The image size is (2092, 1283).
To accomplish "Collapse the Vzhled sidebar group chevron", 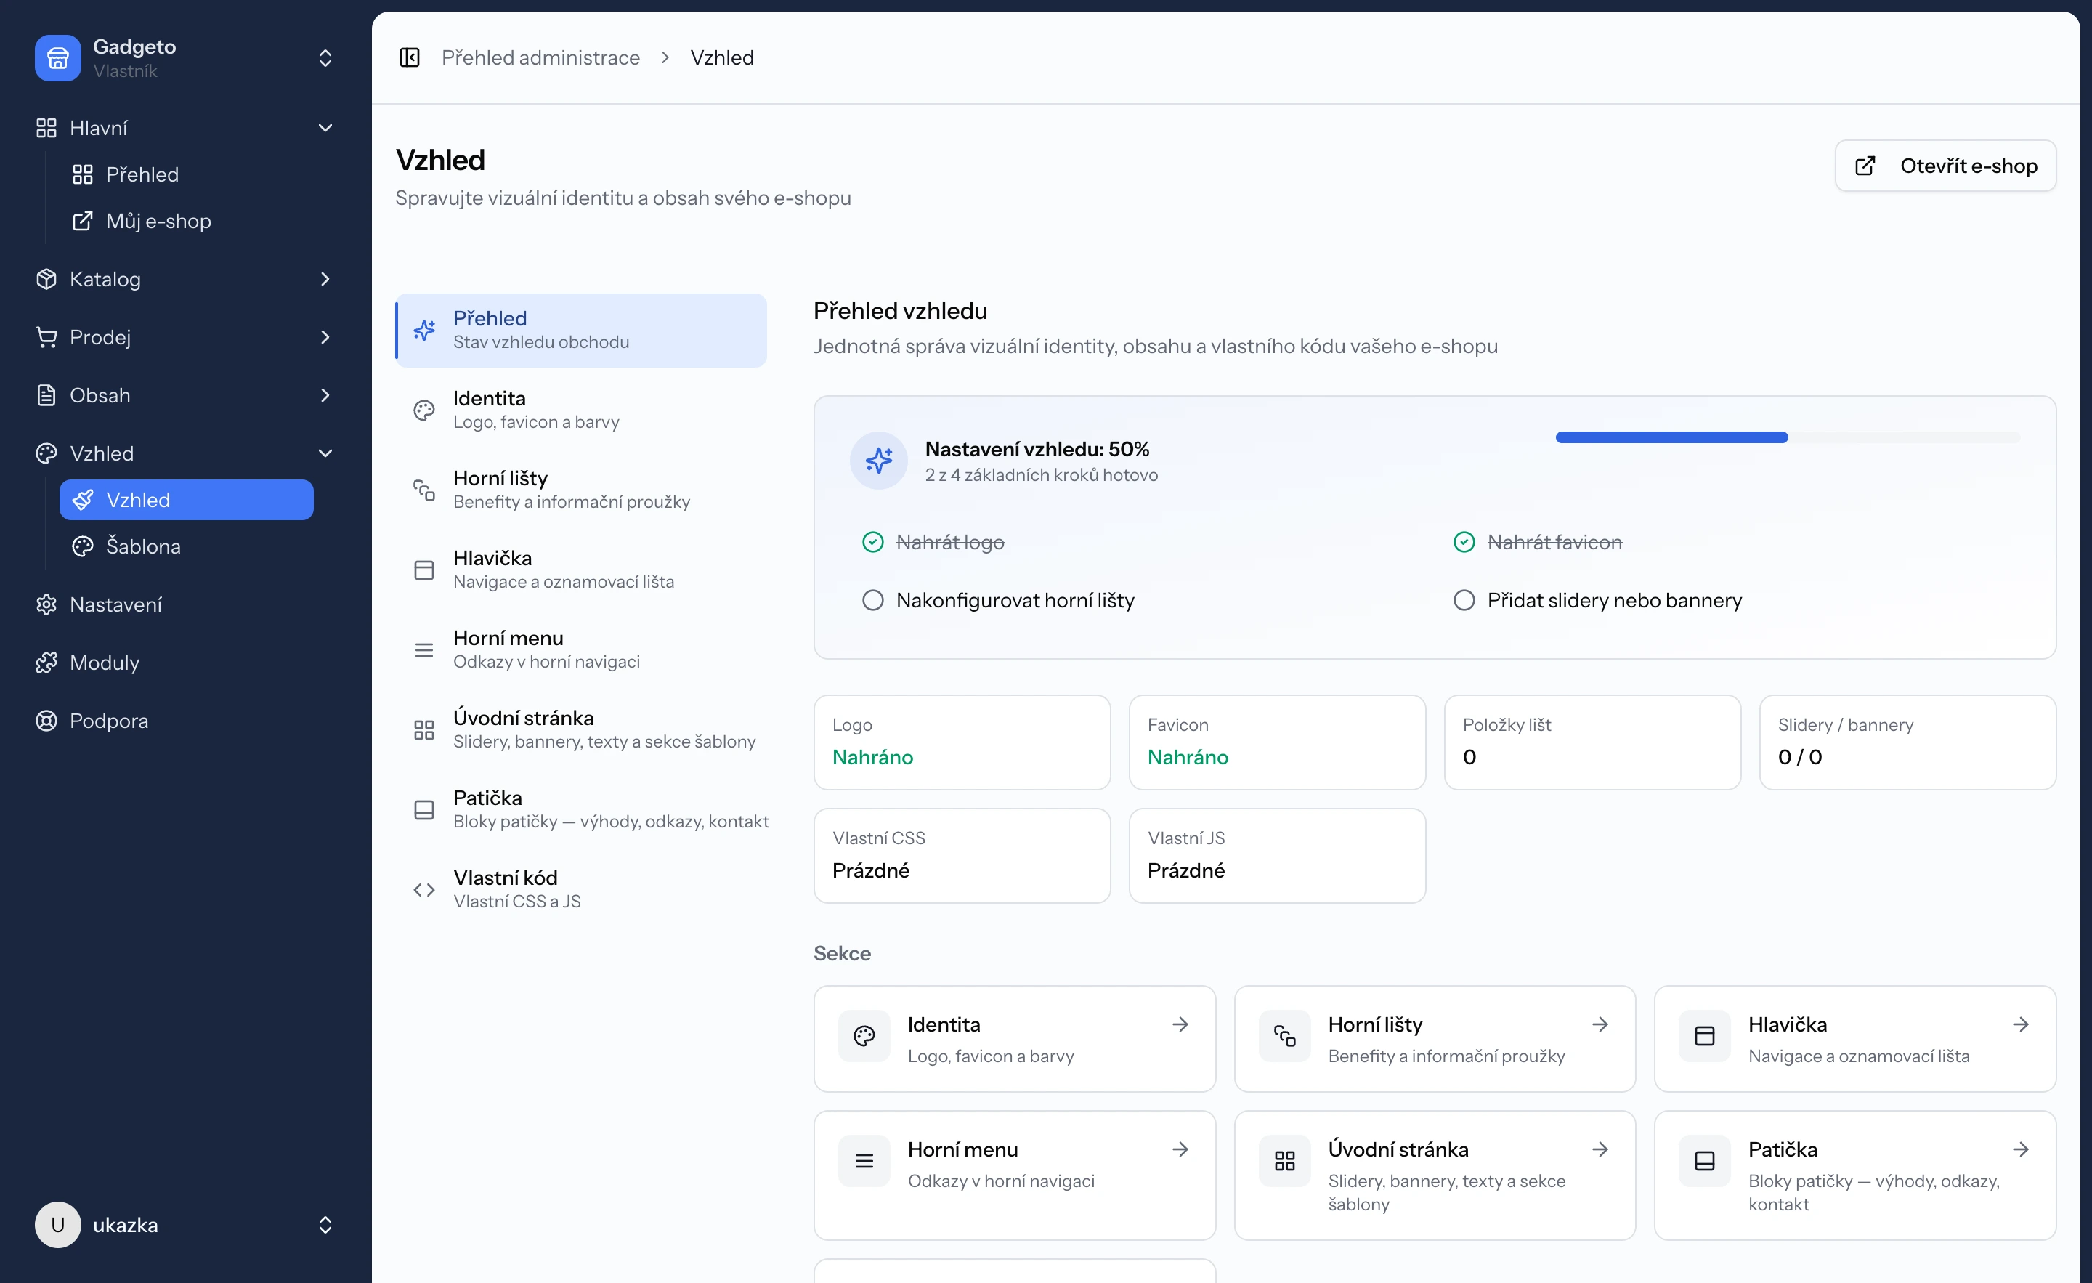I will tap(325, 453).
